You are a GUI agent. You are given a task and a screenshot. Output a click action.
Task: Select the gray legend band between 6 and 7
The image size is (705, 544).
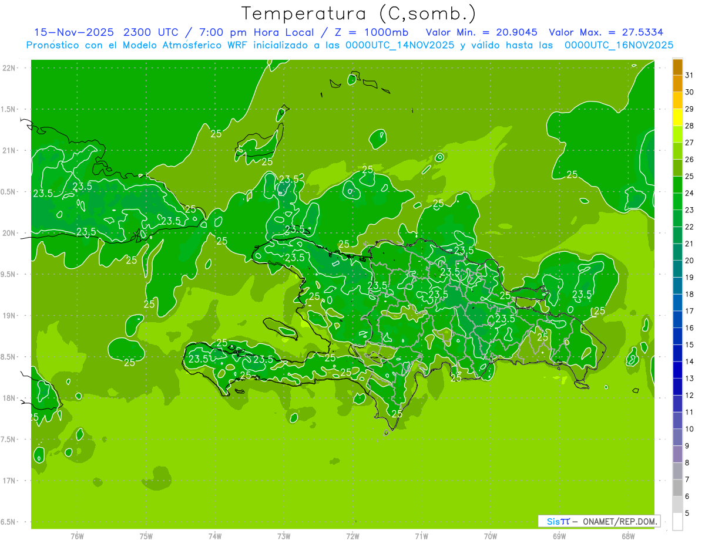(677, 488)
